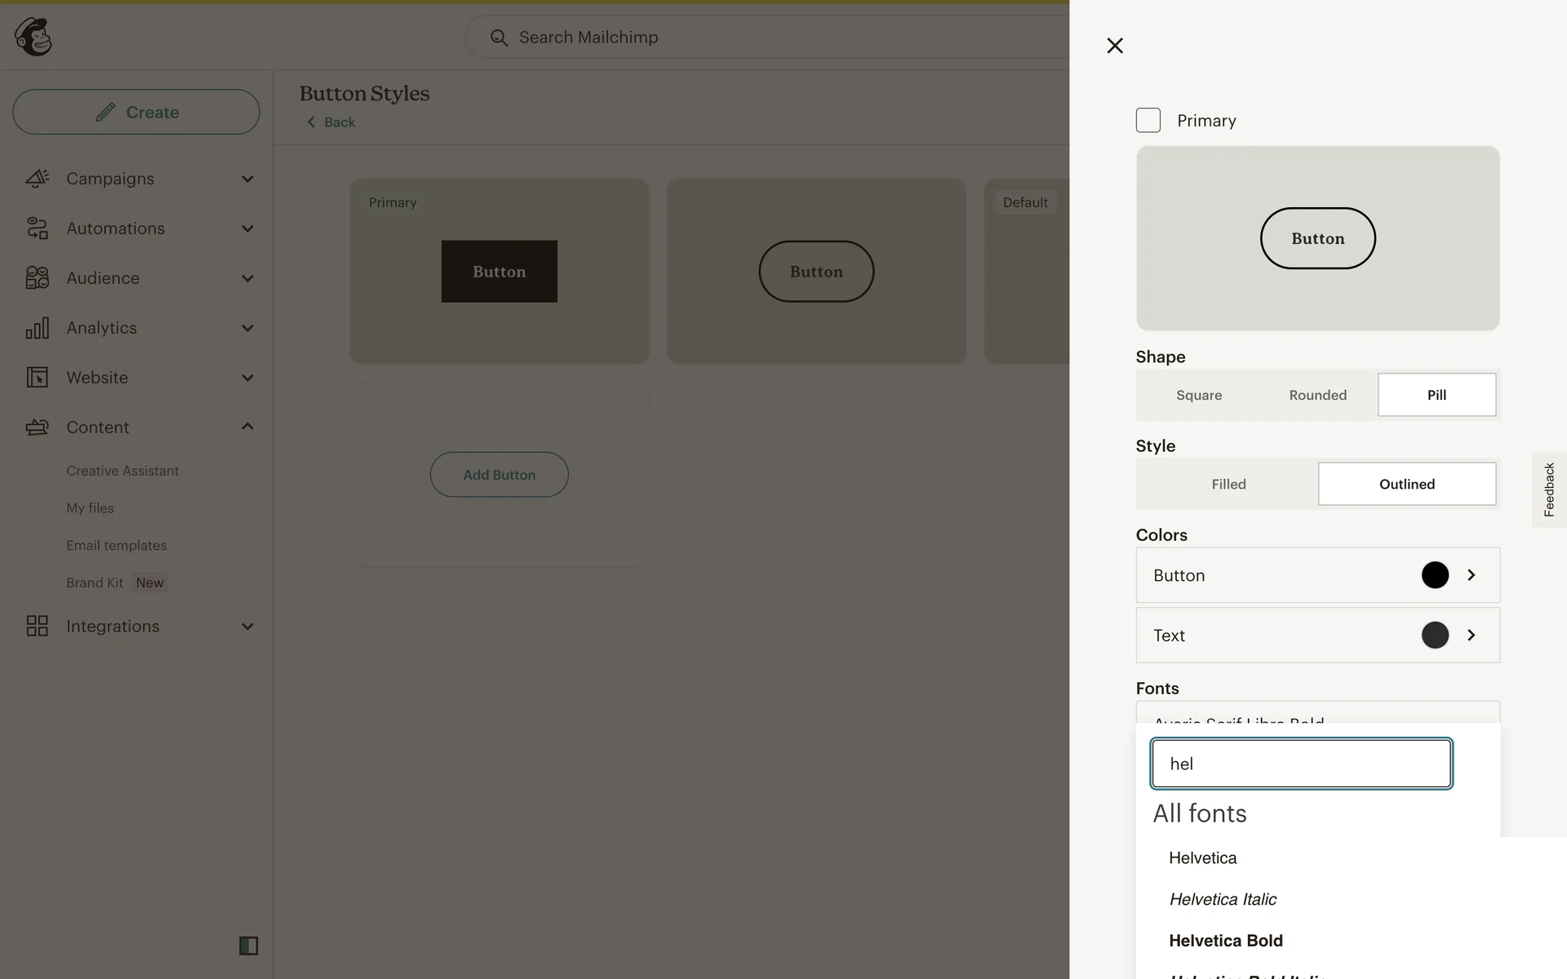
Task: Click the Mailchimp Freddie logo
Action: pyautogui.click(x=33, y=37)
